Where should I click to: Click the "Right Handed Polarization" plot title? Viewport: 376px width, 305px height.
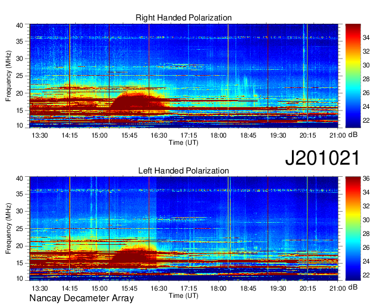[x=184, y=18]
